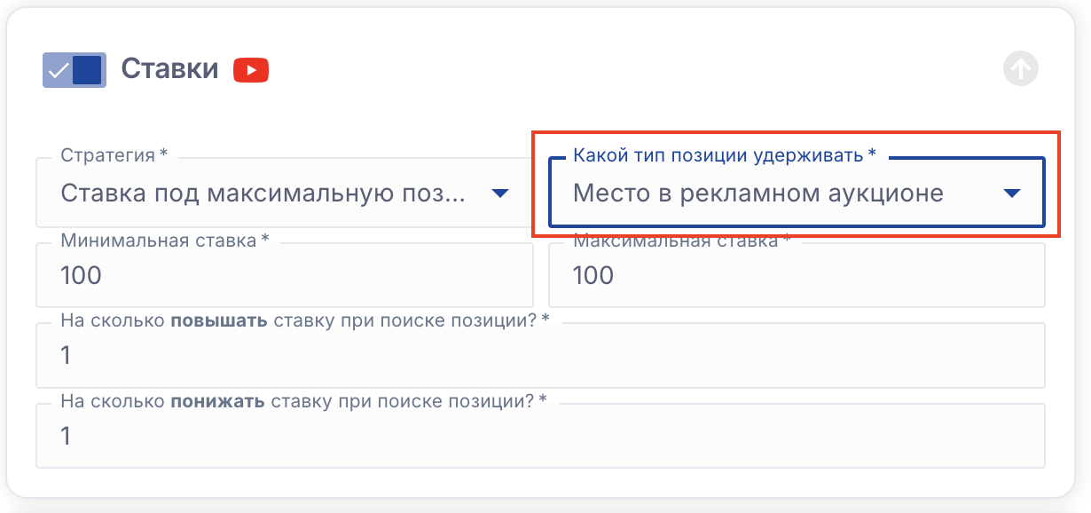The height and width of the screenshot is (513, 1091).
Task: Toggle the Ставки switch off
Action: pyautogui.click(x=74, y=70)
